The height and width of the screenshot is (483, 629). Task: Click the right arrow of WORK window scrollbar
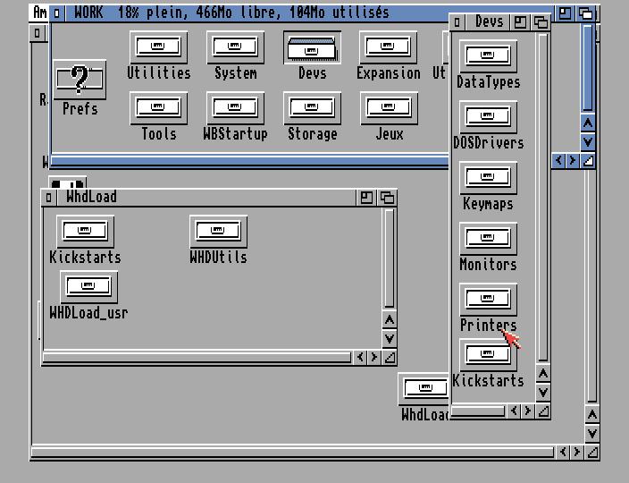573,161
